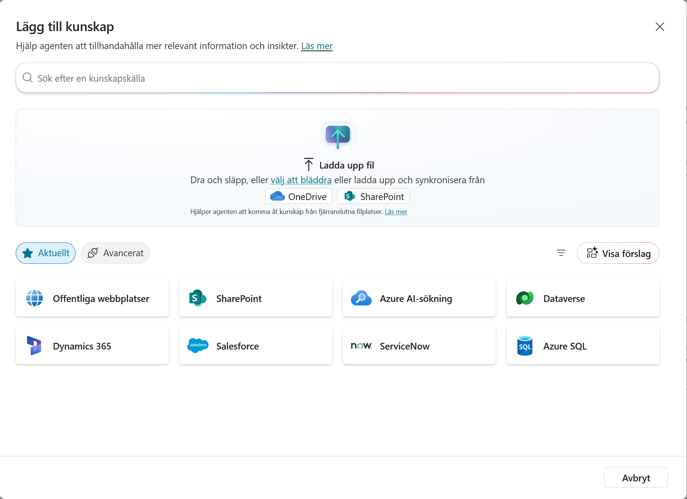Image resolution: width=687 pixels, height=499 pixels.
Task: Select the Azure SQL knowledge source
Action: point(583,346)
